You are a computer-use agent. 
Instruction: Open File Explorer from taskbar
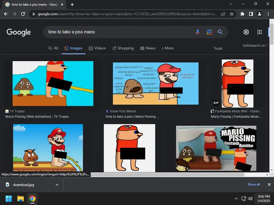coord(20,199)
